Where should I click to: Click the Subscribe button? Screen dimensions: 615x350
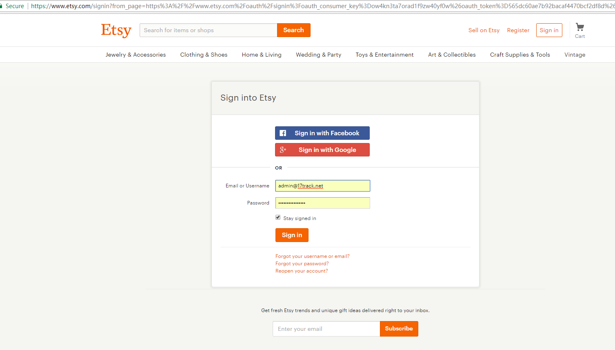coord(399,329)
